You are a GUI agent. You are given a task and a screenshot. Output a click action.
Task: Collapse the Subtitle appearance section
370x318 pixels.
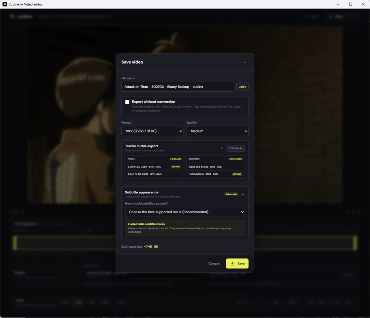click(242, 195)
